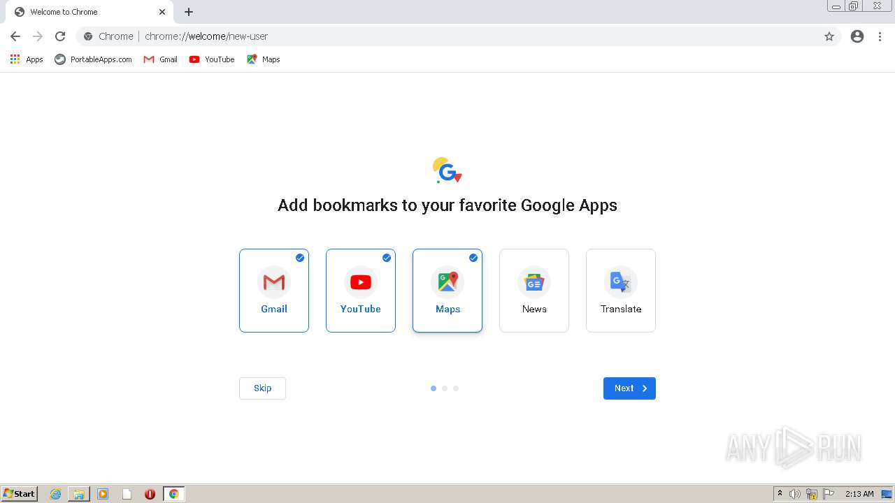Show hidden system tray icons

tap(780, 494)
